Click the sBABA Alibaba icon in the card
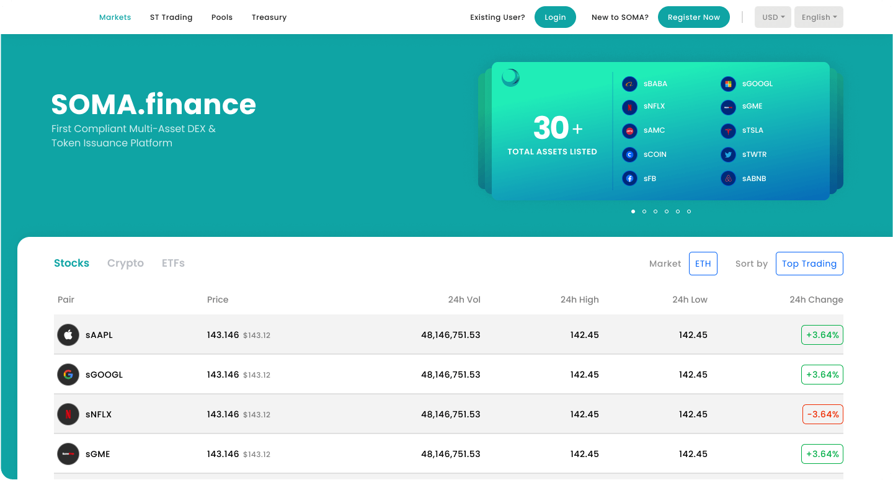Image resolution: width=893 pixels, height=480 pixels. coord(629,84)
